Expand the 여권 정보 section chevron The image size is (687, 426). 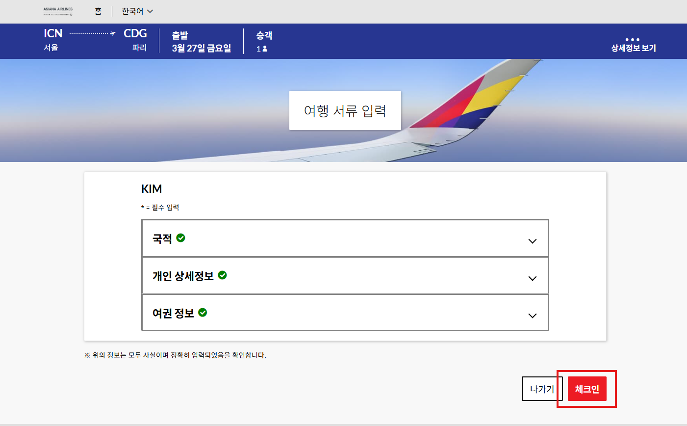click(532, 316)
